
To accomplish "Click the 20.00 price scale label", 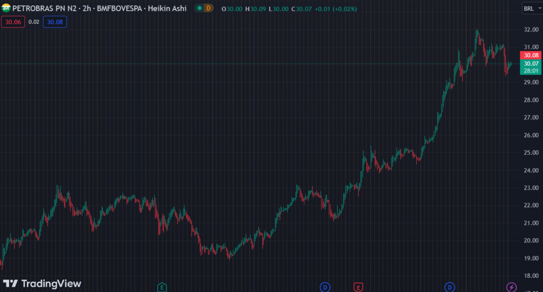I will [531, 241].
